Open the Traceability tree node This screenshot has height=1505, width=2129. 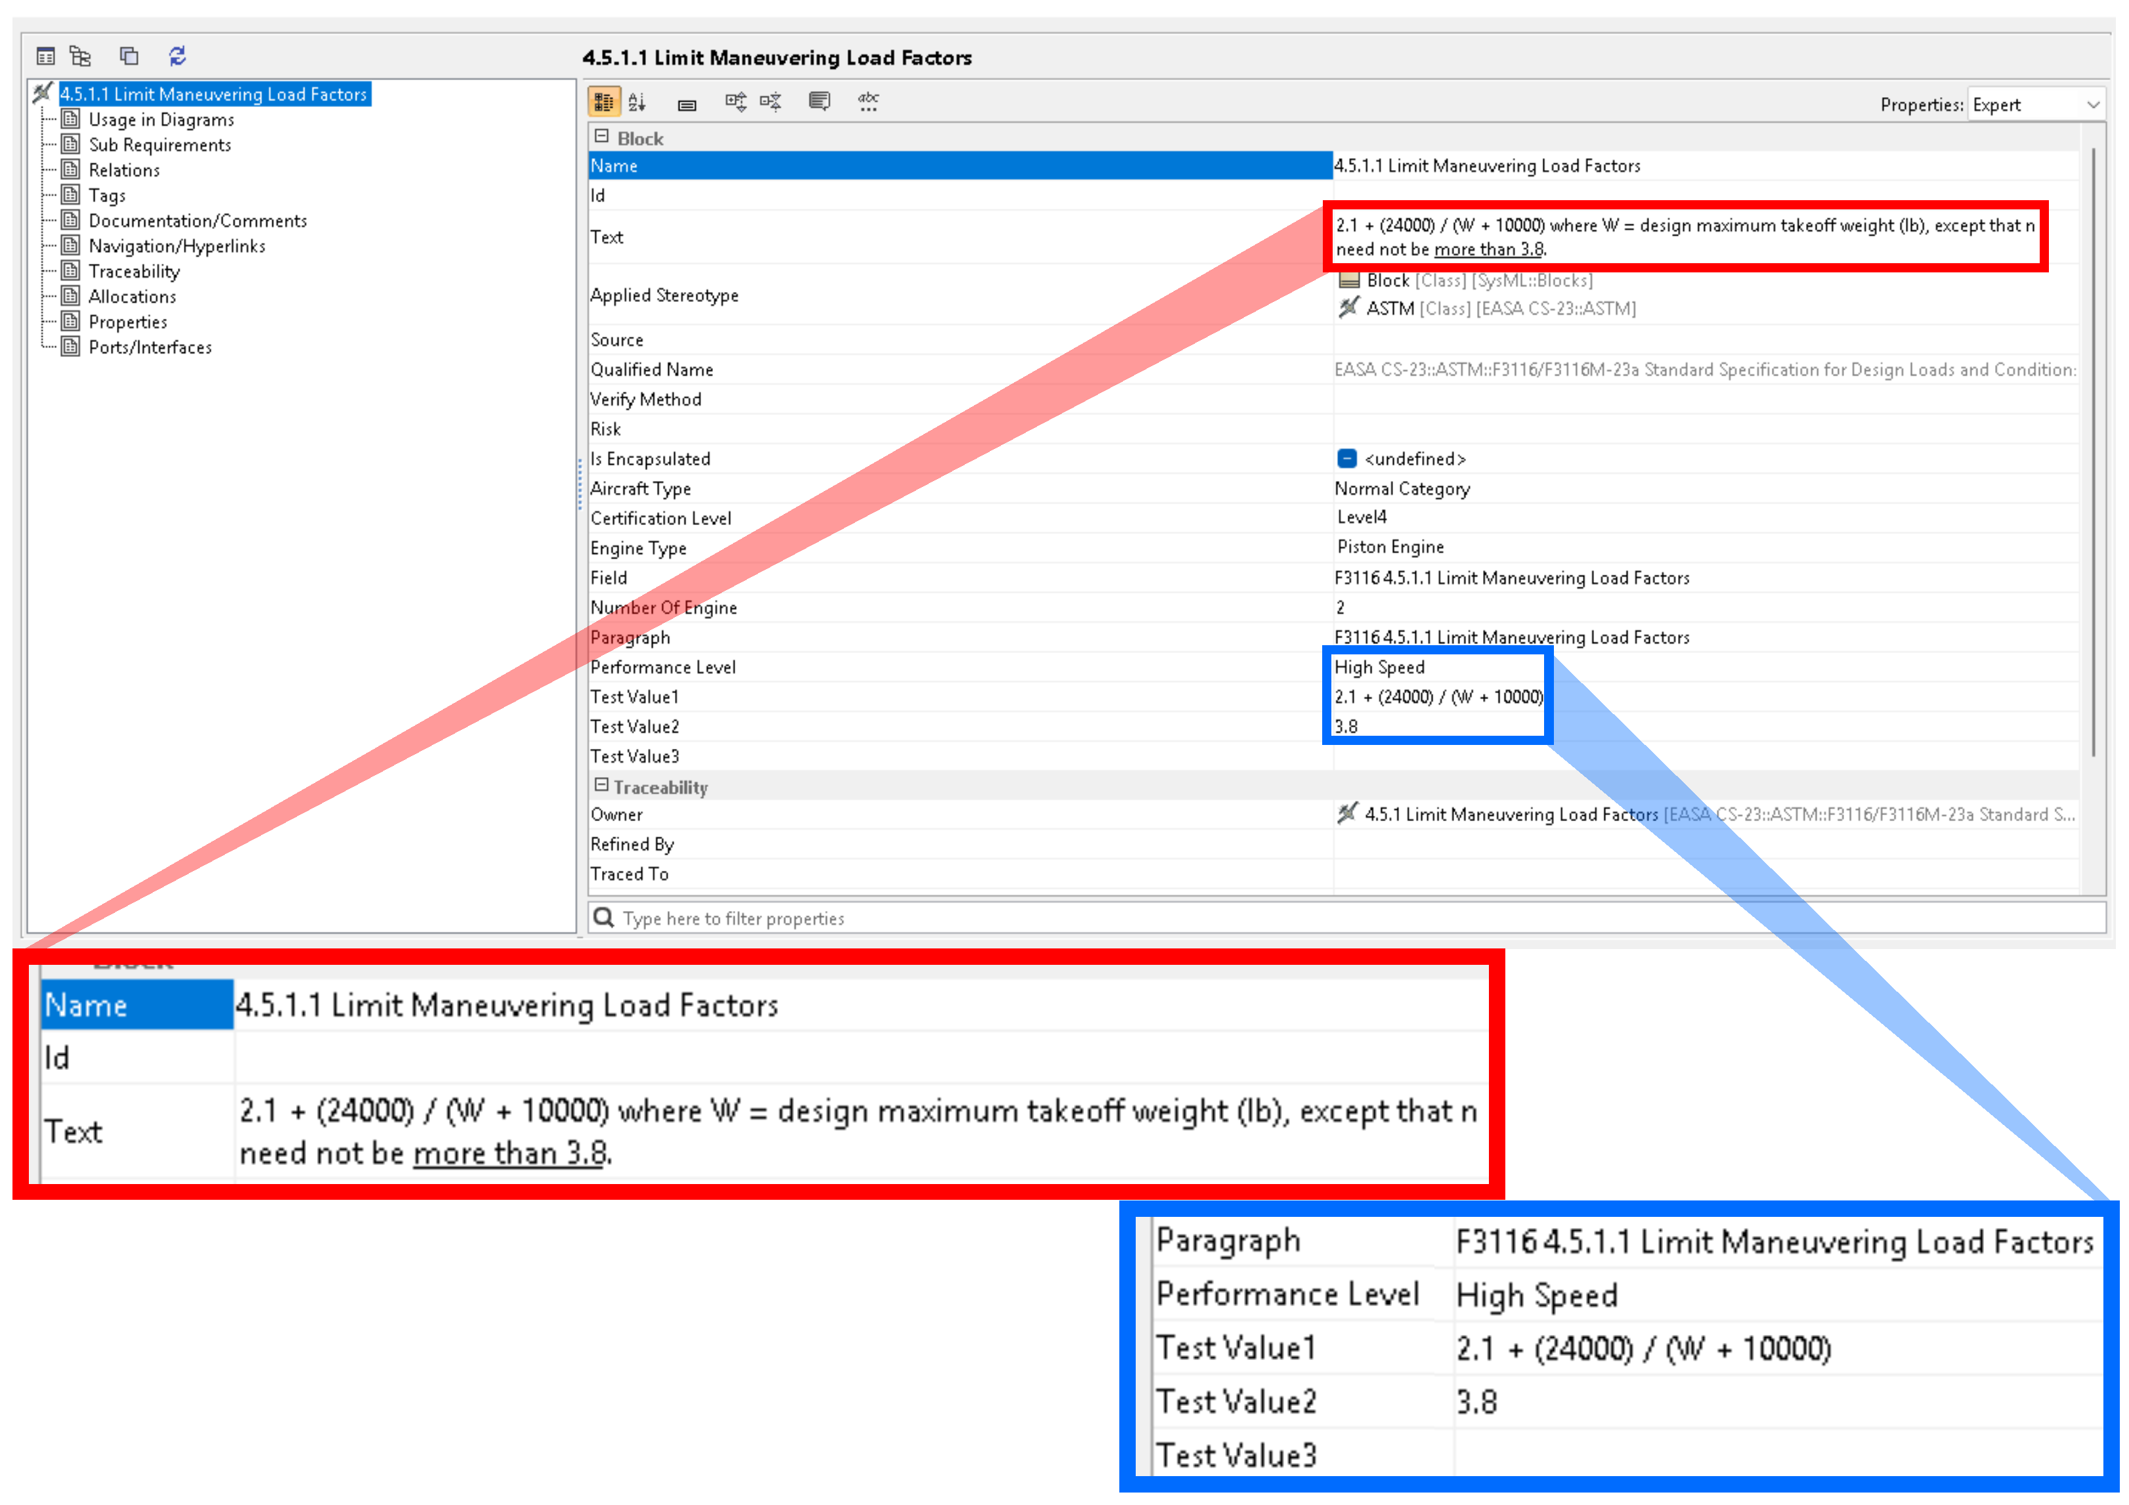click(133, 271)
